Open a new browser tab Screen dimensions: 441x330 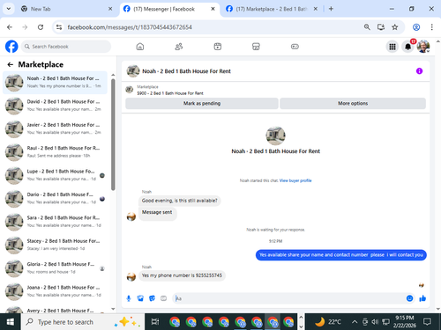point(331,9)
